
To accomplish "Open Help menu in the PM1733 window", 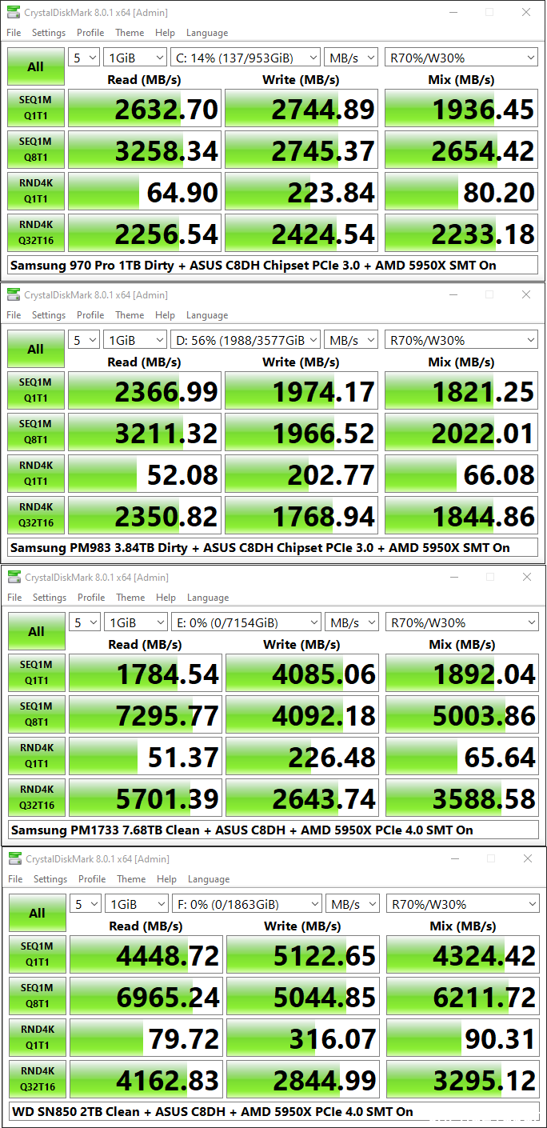I will tap(166, 598).
